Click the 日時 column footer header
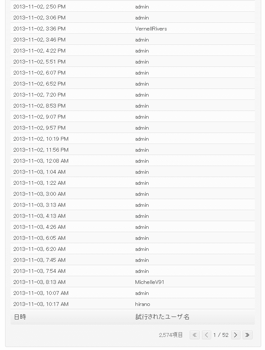Viewport: 265px width, 350px height. click(20, 317)
